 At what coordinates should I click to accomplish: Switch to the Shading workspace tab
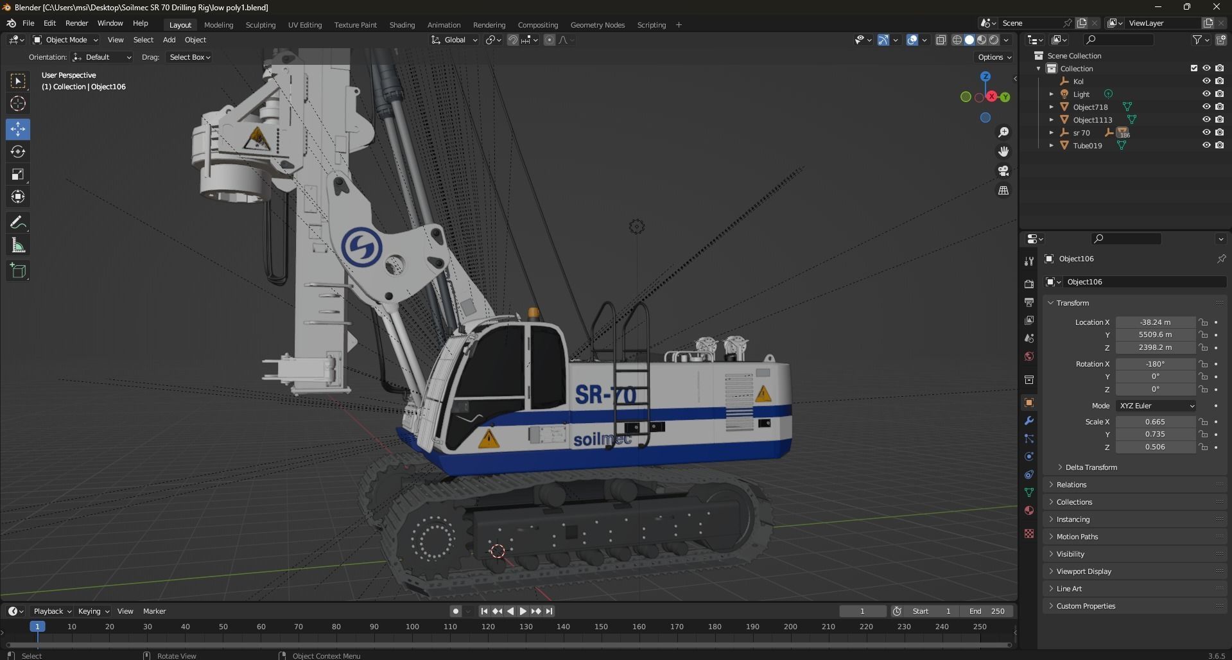(402, 25)
